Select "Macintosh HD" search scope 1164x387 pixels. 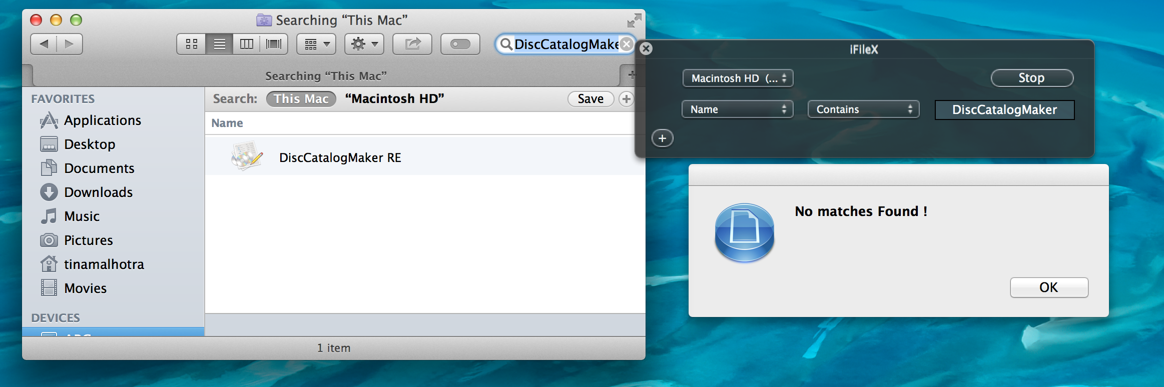click(394, 99)
